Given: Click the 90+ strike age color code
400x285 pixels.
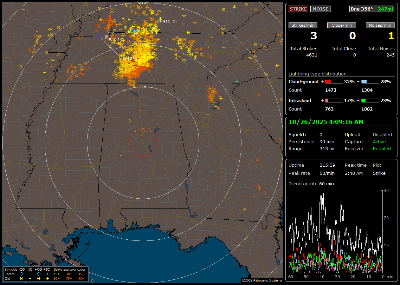Looking at the screenshot, I should [81, 278].
